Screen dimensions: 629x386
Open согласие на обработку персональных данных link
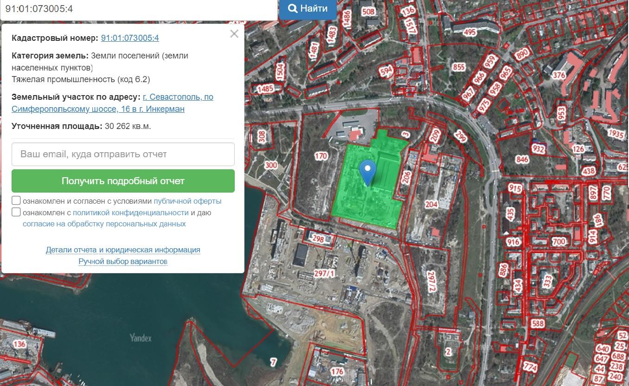(x=104, y=224)
